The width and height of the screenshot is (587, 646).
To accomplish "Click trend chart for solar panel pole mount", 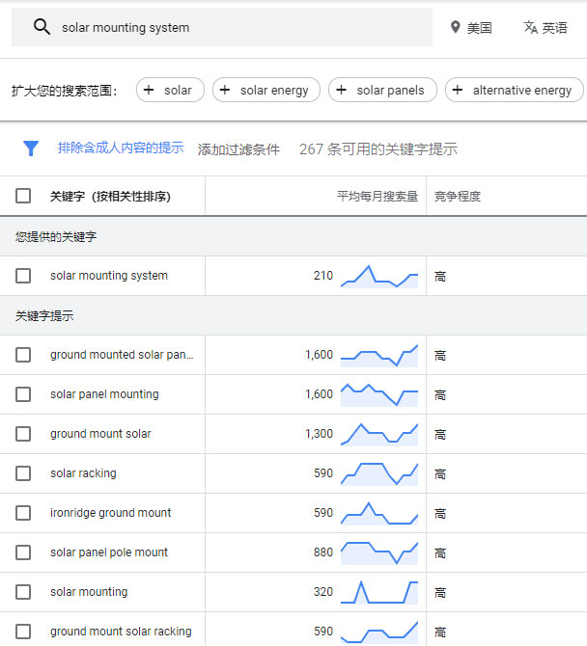I will (379, 552).
